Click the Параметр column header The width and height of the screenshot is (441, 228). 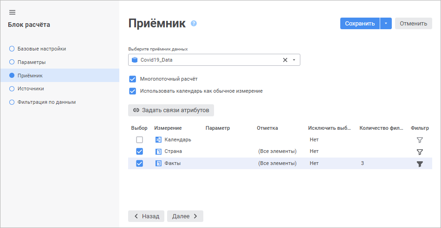[x=218, y=128]
